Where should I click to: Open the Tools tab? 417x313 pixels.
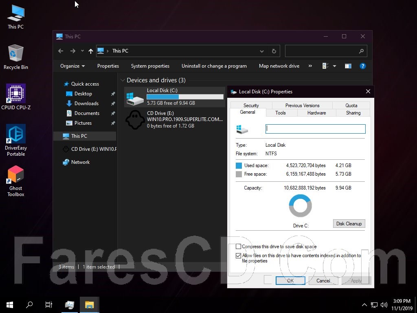281,113
